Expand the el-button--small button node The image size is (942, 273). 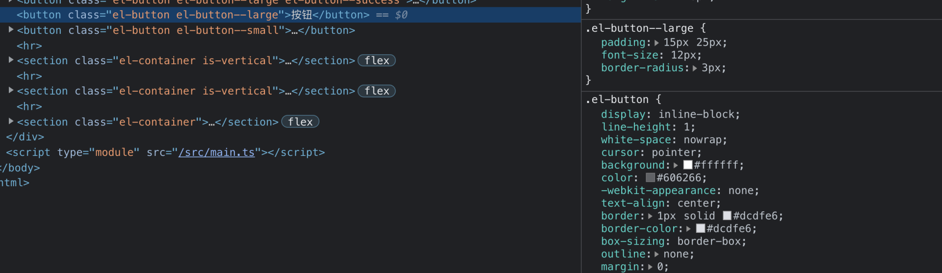[x=11, y=30]
